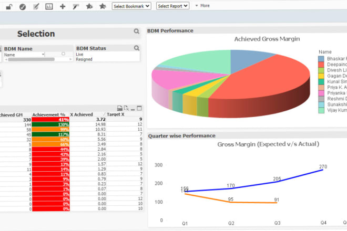
Task: Click the BDM Name scrollbar thumb
Action: coord(31,59)
